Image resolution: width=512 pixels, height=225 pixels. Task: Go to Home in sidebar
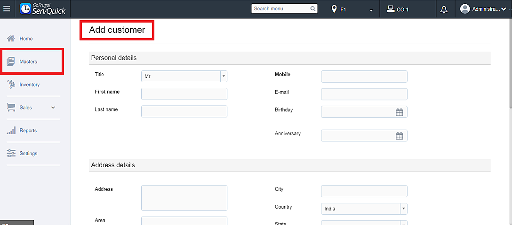pos(26,39)
